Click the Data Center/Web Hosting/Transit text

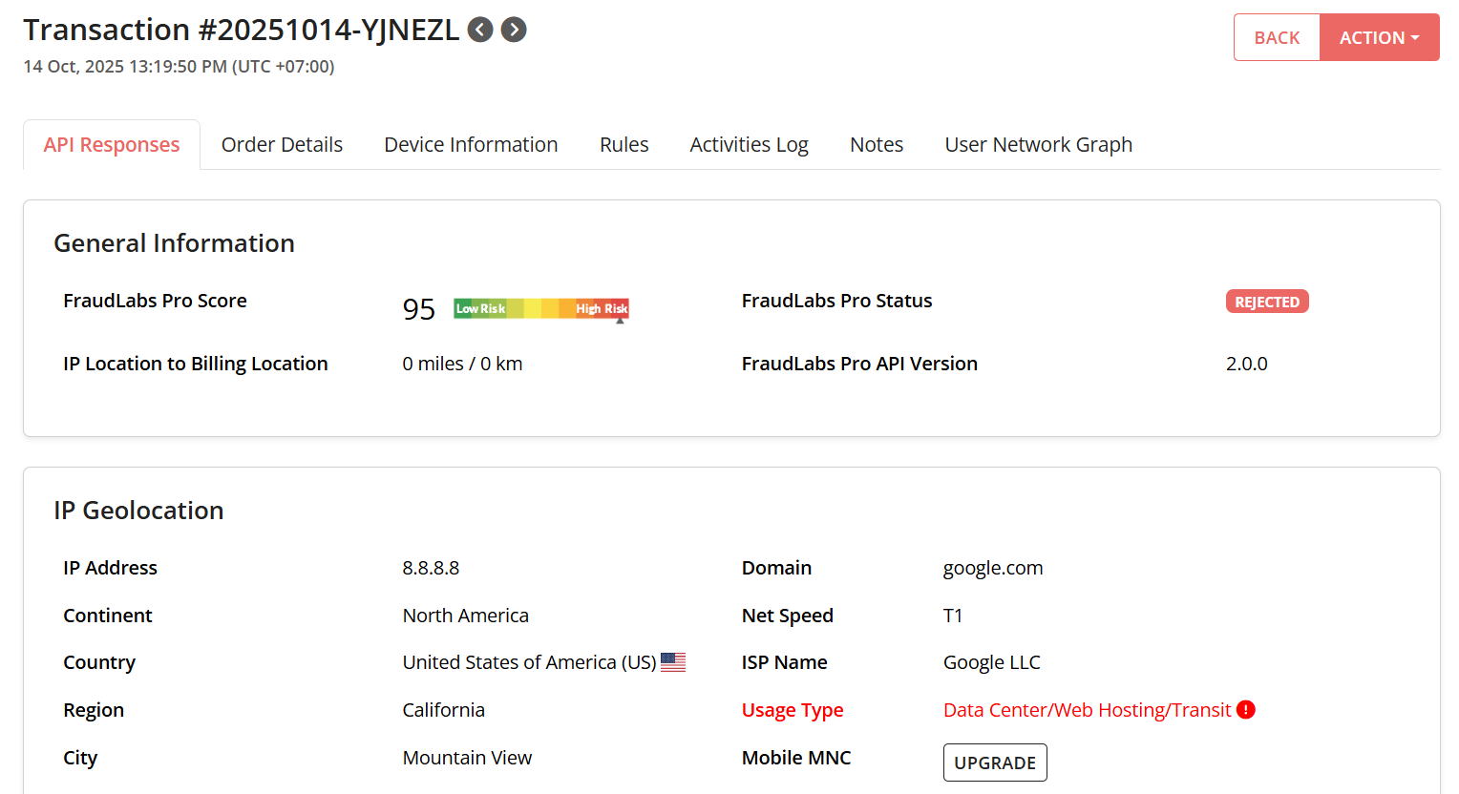point(1087,710)
